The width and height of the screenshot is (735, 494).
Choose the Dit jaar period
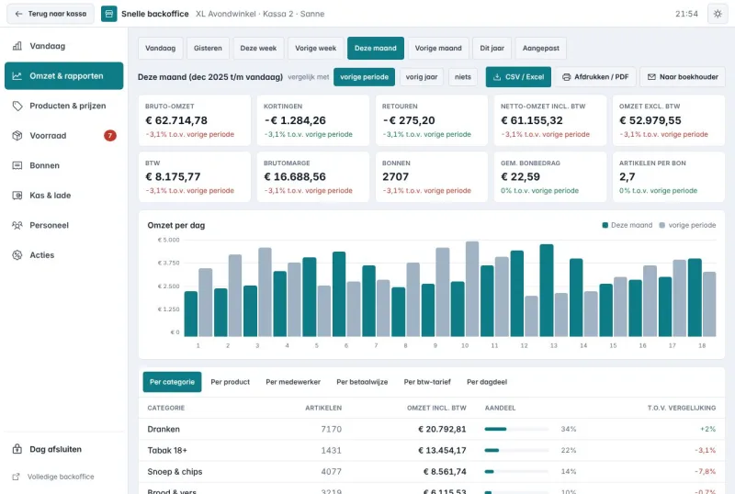pyautogui.click(x=492, y=49)
